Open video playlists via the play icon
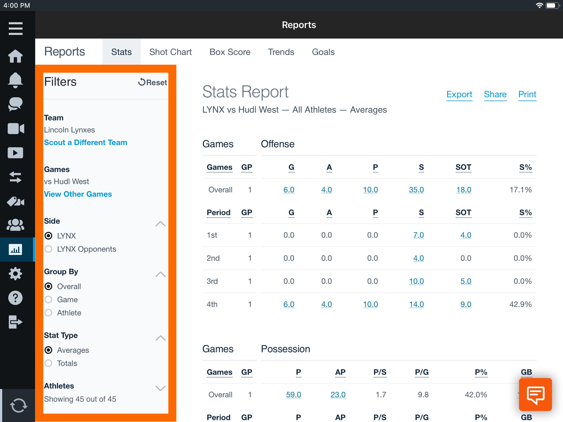 (16, 152)
